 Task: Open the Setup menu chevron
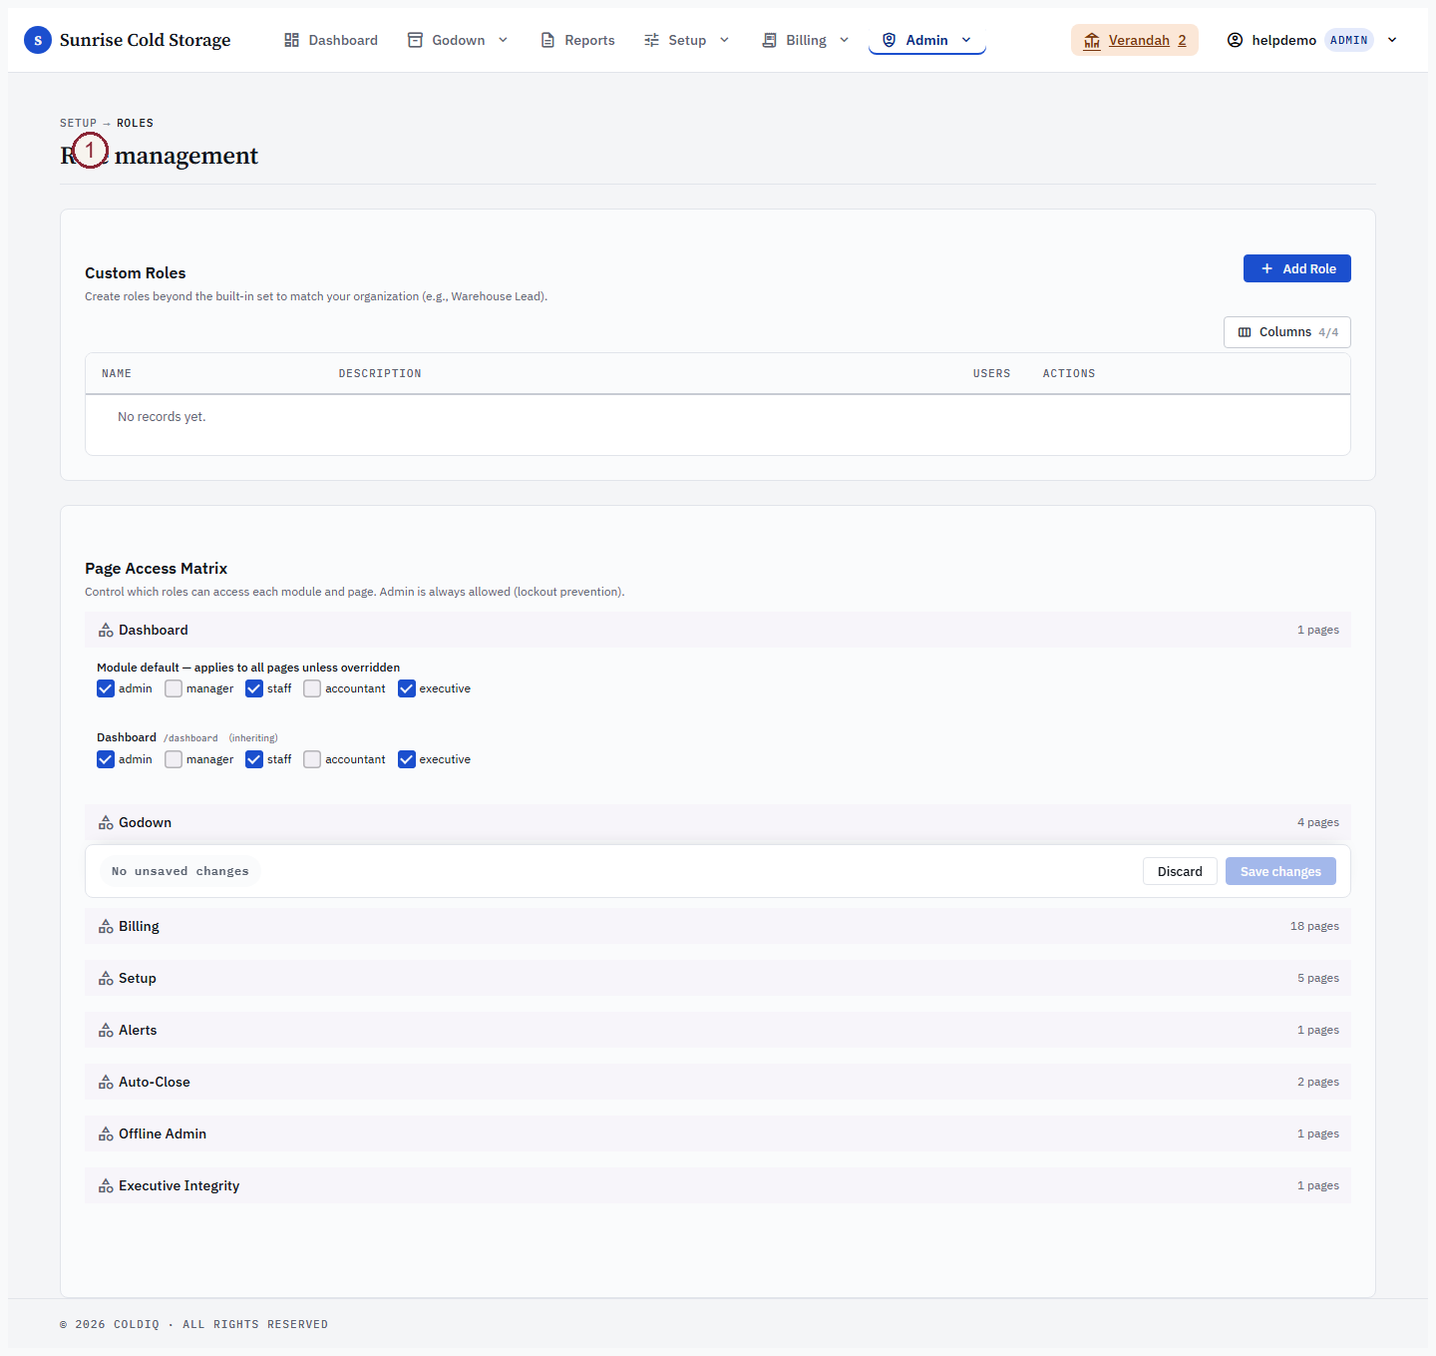tap(724, 40)
